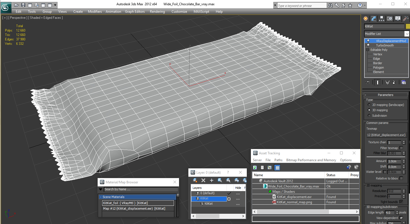Screen dimensions: 410x224
Task: Click Delete layer X icon in Layer window
Action: (203, 180)
